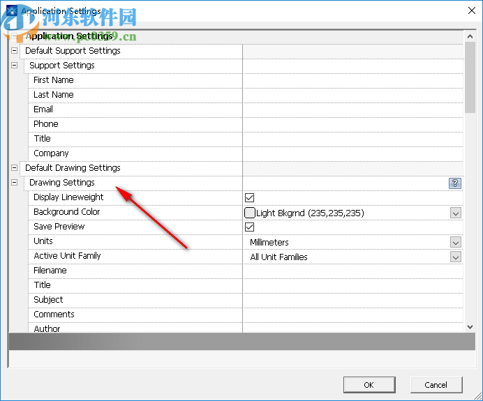This screenshot has height=401, width=483.
Task: Click the First Name value field
Action: [x=353, y=81]
